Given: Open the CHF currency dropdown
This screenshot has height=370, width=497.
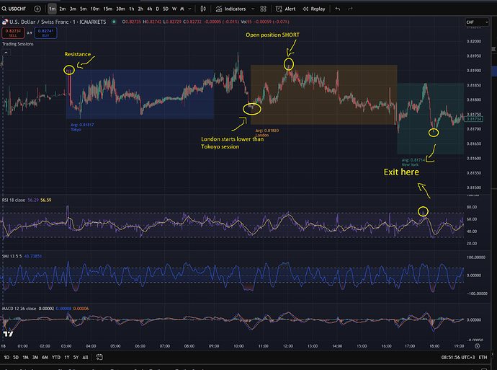Looking at the screenshot, I should pos(473,22).
